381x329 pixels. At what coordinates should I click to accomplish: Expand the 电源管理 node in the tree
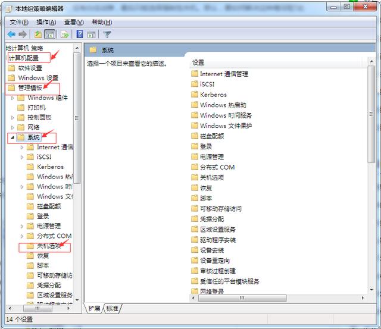click(x=23, y=226)
